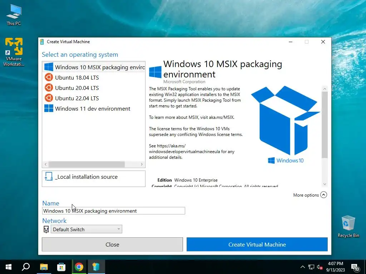
Task: Choose Ubuntu 20.04 LTS operating system
Action: [x=94, y=88]
